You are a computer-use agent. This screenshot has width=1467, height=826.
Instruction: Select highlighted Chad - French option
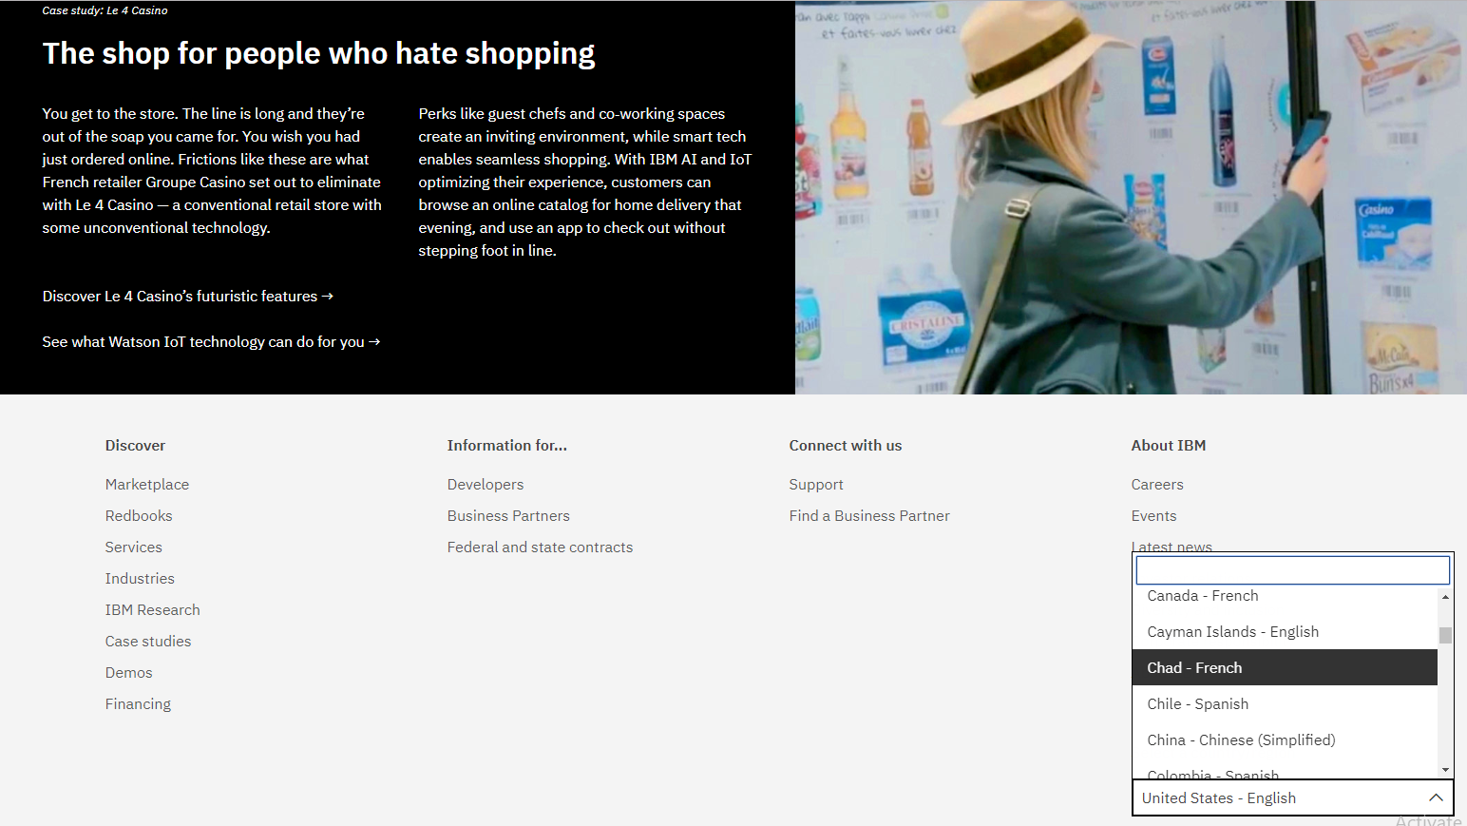(x=1285, y=668)
